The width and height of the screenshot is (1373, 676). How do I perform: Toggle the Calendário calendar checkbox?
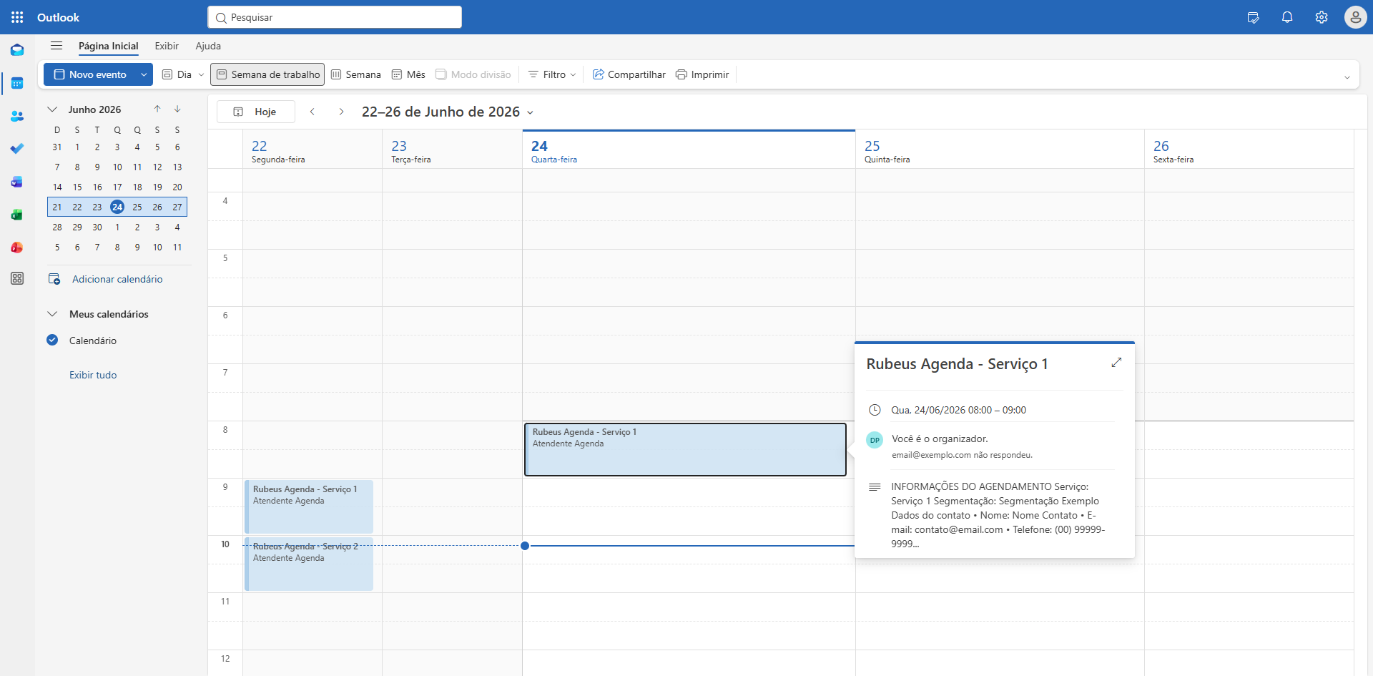[x=52, y=340]
